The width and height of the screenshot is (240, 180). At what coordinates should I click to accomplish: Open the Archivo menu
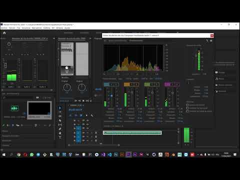[4, 28]
